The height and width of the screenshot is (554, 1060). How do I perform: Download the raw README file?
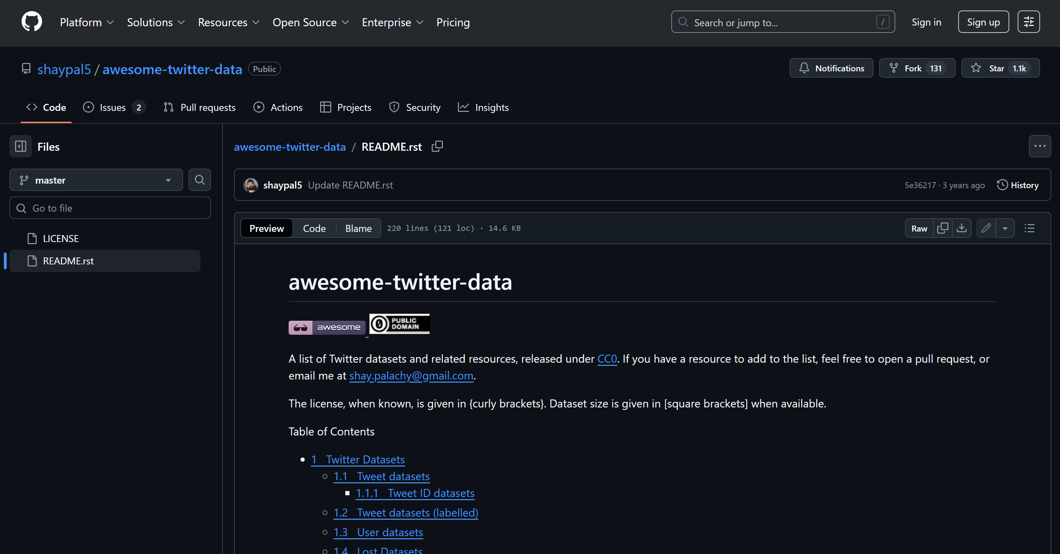[962, 228]
